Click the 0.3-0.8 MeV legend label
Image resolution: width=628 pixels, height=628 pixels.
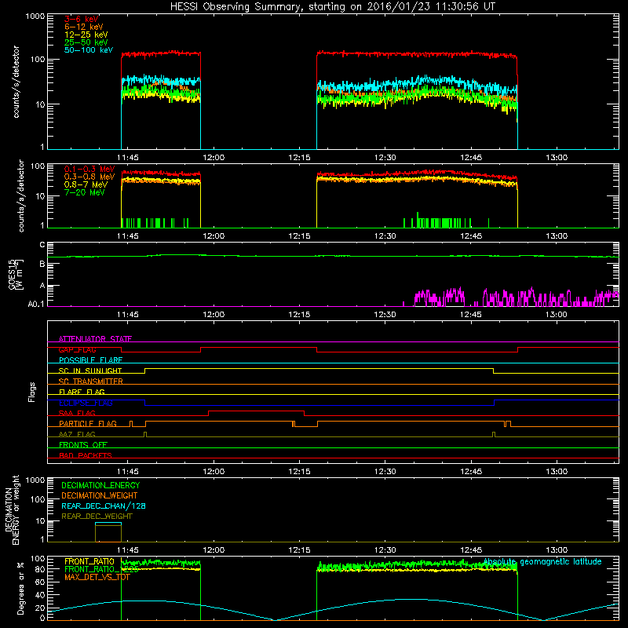[x=89, y=177]
